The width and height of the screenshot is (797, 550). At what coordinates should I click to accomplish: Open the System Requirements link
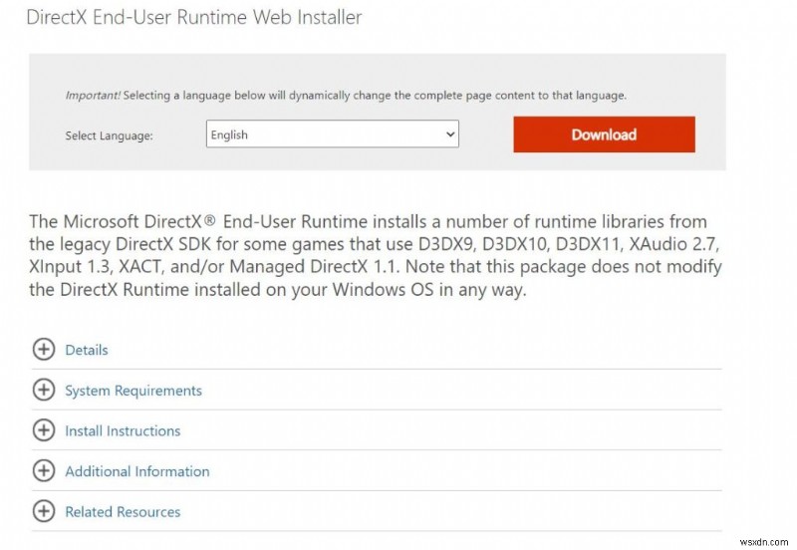pyautogui.click(x=133, y=391)
